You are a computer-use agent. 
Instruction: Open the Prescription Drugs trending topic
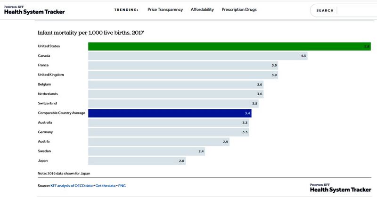point(239,10)
